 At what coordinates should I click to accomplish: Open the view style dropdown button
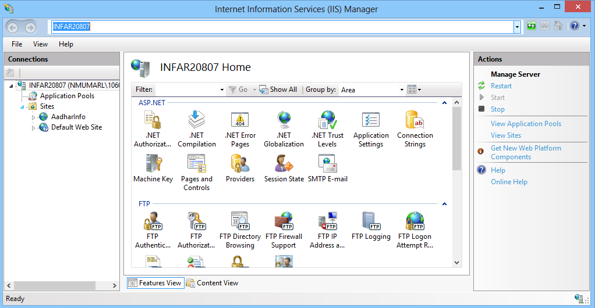[x=415, y=89]
